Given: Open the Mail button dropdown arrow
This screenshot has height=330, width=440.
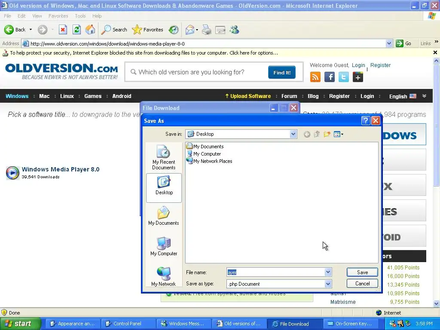Looking at the screenshot, I should 197,30.
